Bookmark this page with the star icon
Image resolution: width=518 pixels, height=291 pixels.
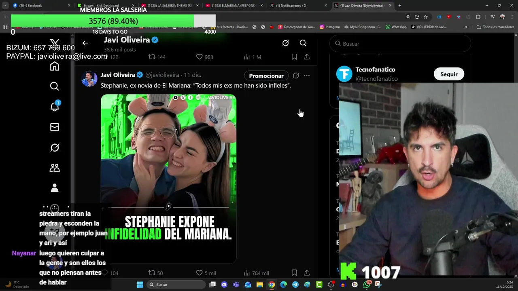pos(426,17)
